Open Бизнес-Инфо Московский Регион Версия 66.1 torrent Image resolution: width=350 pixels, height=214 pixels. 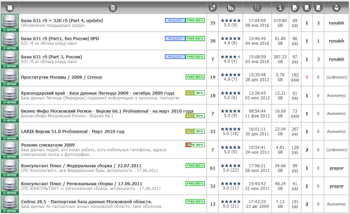coord(107,111)
